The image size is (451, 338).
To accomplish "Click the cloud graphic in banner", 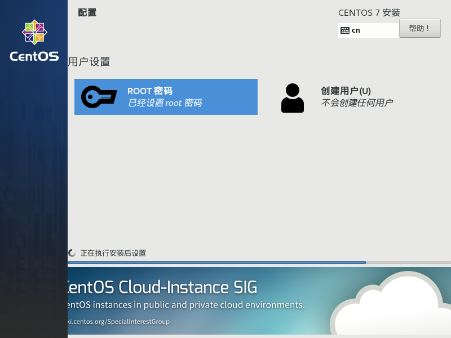I will click(x=391, y=305).
